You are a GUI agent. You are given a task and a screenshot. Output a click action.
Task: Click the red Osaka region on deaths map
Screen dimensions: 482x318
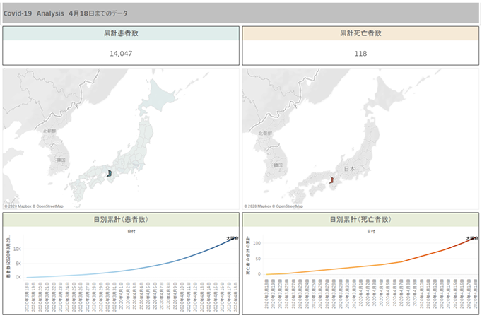pos(331,179)
